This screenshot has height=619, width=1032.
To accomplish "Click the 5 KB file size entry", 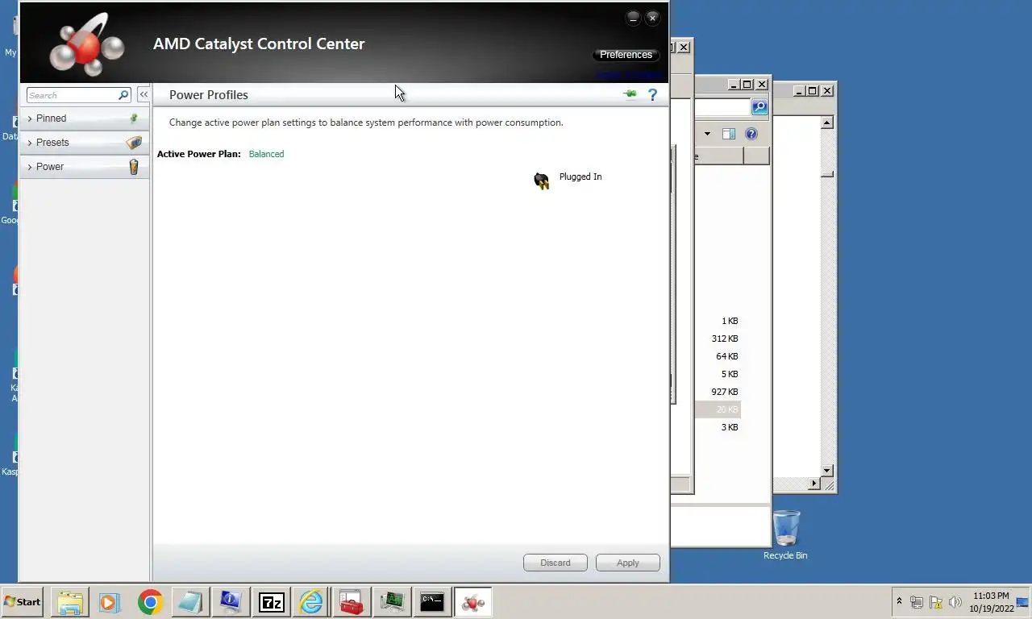I will pyautogui.click(x=730, y=374).
